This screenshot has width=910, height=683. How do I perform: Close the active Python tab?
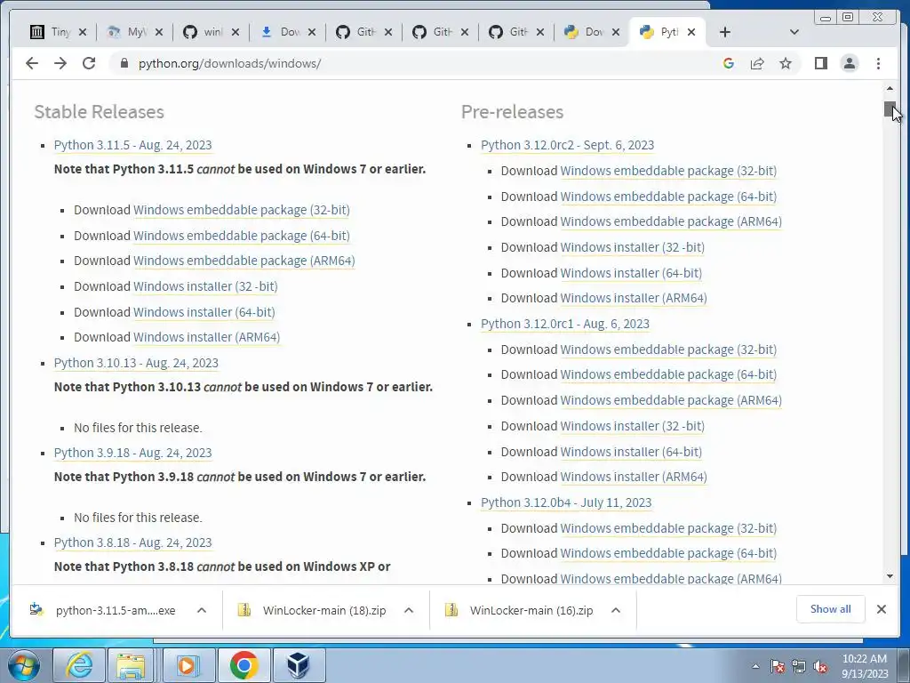click(691, 32)
